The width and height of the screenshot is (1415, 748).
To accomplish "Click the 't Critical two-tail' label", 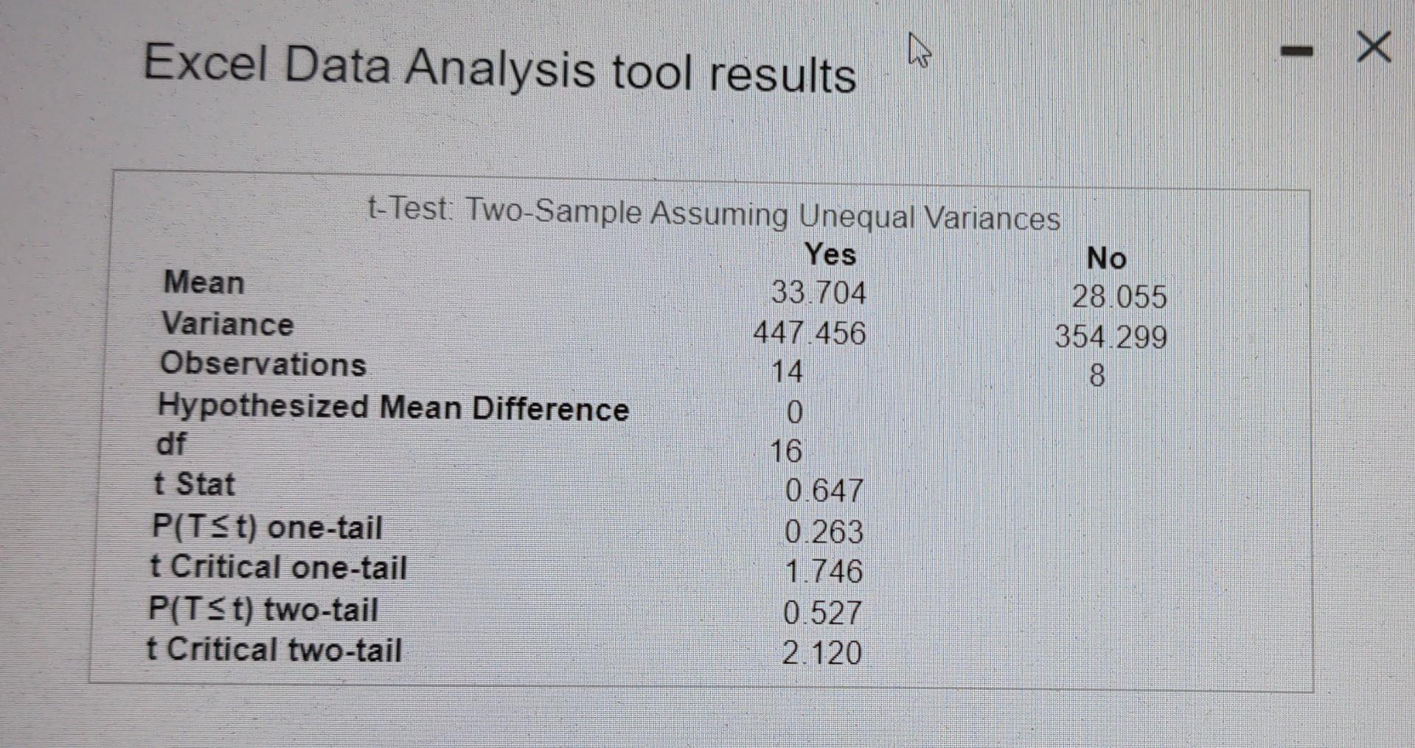I will pos(274,649).
